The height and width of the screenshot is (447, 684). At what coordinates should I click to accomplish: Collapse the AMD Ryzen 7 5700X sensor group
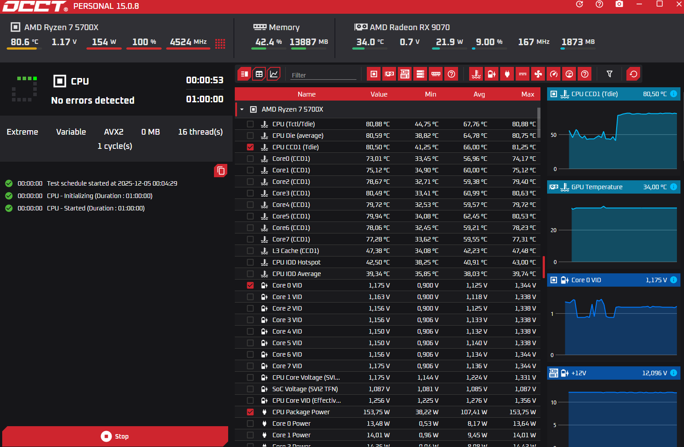coord(242,109)
